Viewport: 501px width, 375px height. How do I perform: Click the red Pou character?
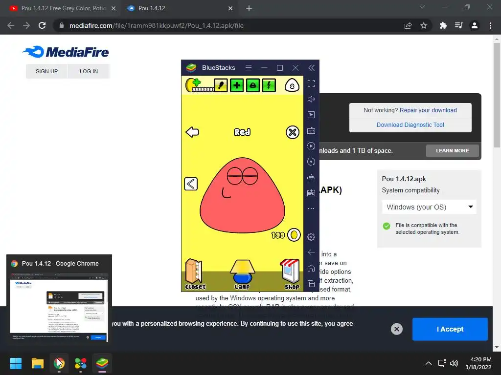[242, 195]
